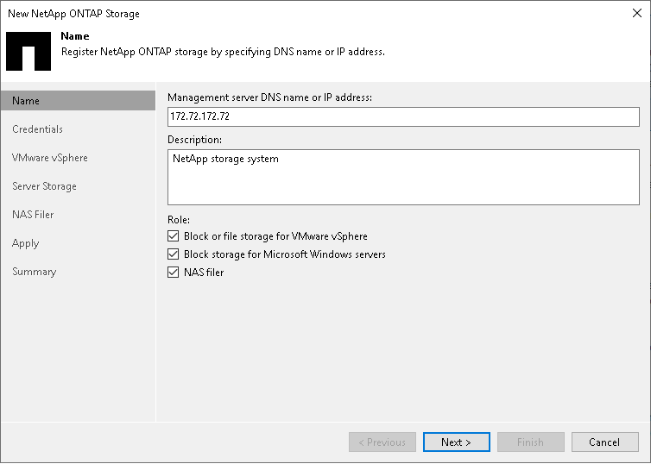This screenshot has height=464, width=651.
Task: Click the Previous button
Action: [x=382, y=442]
